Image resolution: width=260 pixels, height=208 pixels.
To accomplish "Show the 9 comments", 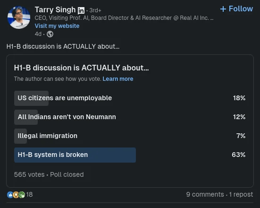I will point(205,194).
